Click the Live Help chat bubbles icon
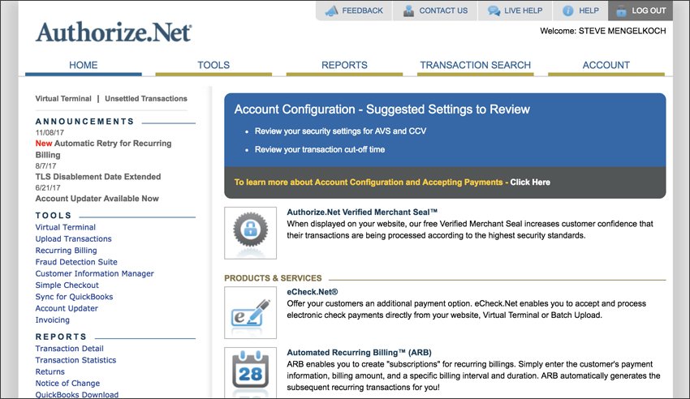The height and width of the screenshot is (399, 690). [x=494, y=11]
